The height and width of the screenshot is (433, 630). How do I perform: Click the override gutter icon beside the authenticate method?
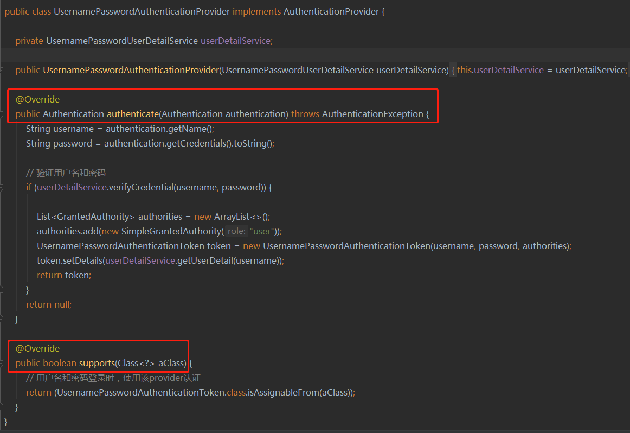click(3, 113)
